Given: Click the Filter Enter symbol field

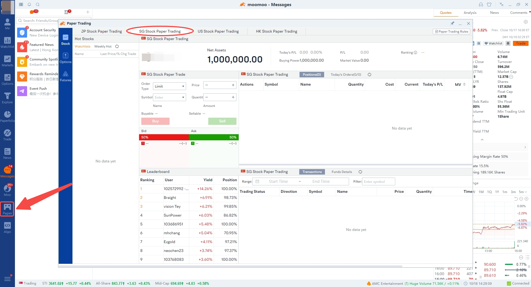Looking at the screenshot, I should point(378,181).
